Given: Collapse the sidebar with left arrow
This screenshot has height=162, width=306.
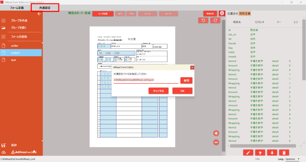Looking at the screenshot, I should (x=39, y=14).
